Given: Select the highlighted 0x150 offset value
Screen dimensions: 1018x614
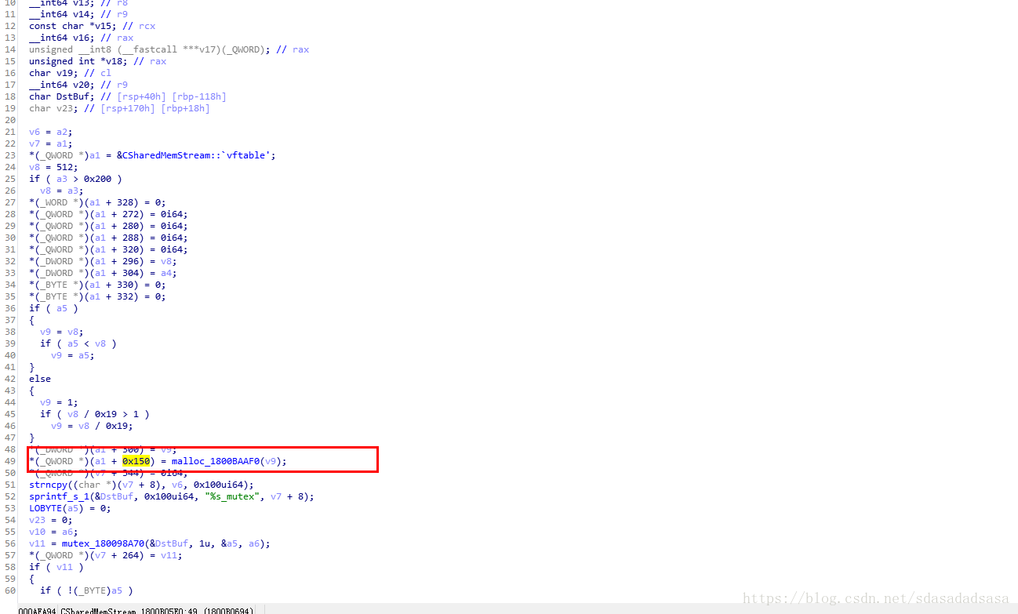Looking at the screenshot, I should pyautogui.click(x=136, y=461).
